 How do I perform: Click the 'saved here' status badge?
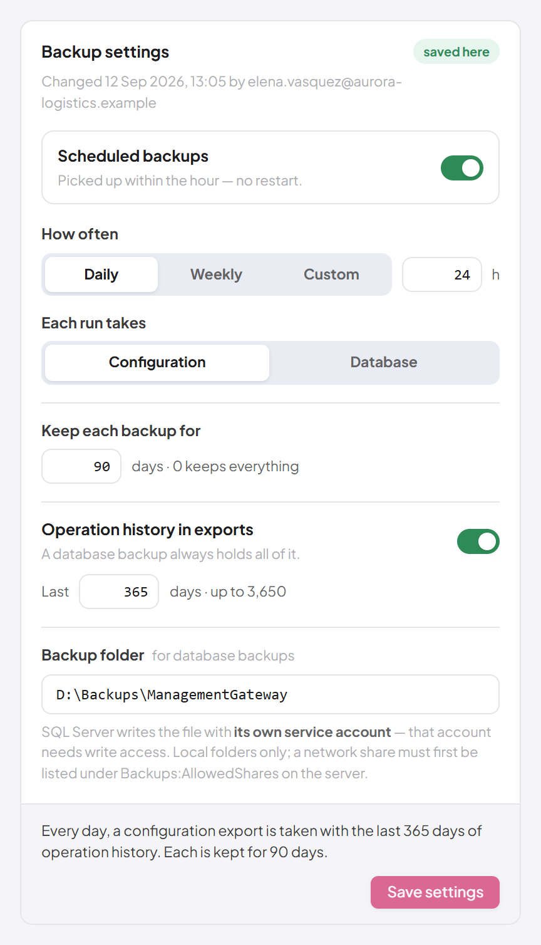[456, 52]
